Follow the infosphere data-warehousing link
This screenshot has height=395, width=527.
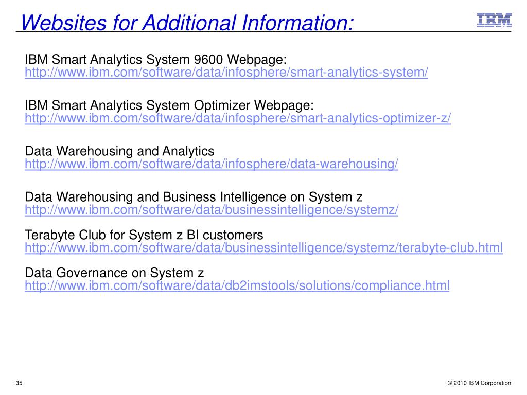tap(212, 164)
